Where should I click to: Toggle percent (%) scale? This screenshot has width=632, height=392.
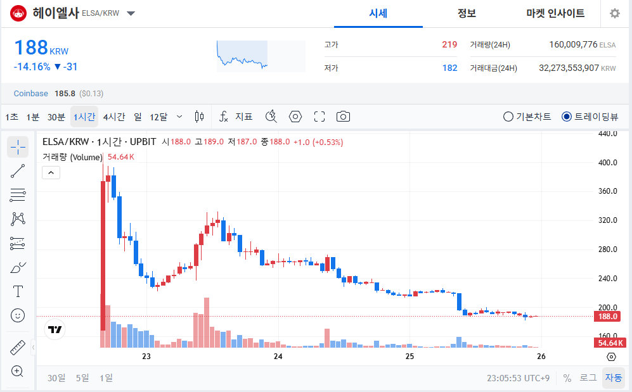(x=567, y=378)
